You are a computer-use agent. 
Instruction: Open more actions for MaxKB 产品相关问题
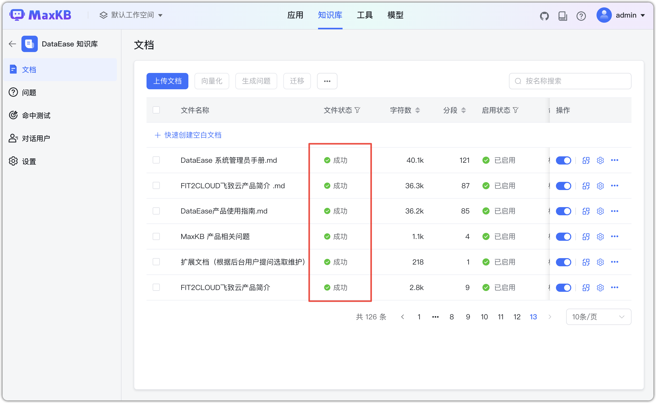pyautogui.click(x=615, y=237)
